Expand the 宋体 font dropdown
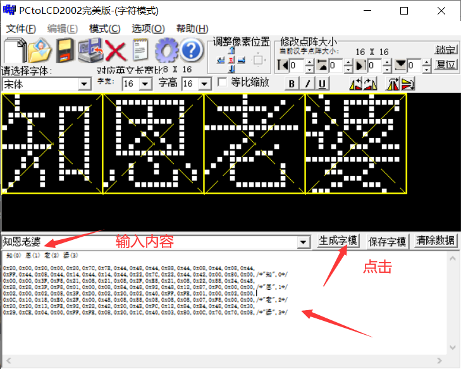Screen dimensions: 461x369 (84, 84)
